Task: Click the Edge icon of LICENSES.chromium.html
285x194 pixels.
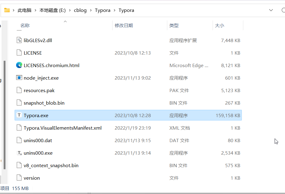Action: click(19, 65)
